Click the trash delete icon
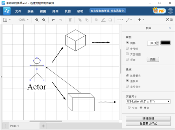This screenshot has width=175, height=130. click(70, 20)
